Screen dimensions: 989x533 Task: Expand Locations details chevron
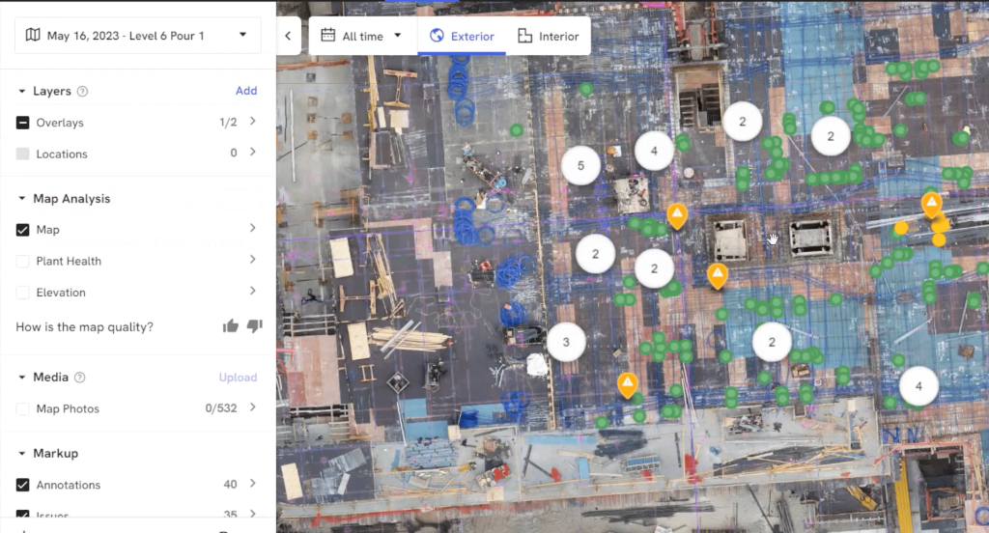click(x=253, y=152)
